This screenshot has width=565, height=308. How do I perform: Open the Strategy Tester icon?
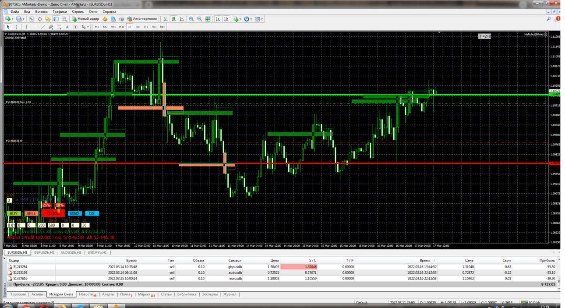[64, 19]
